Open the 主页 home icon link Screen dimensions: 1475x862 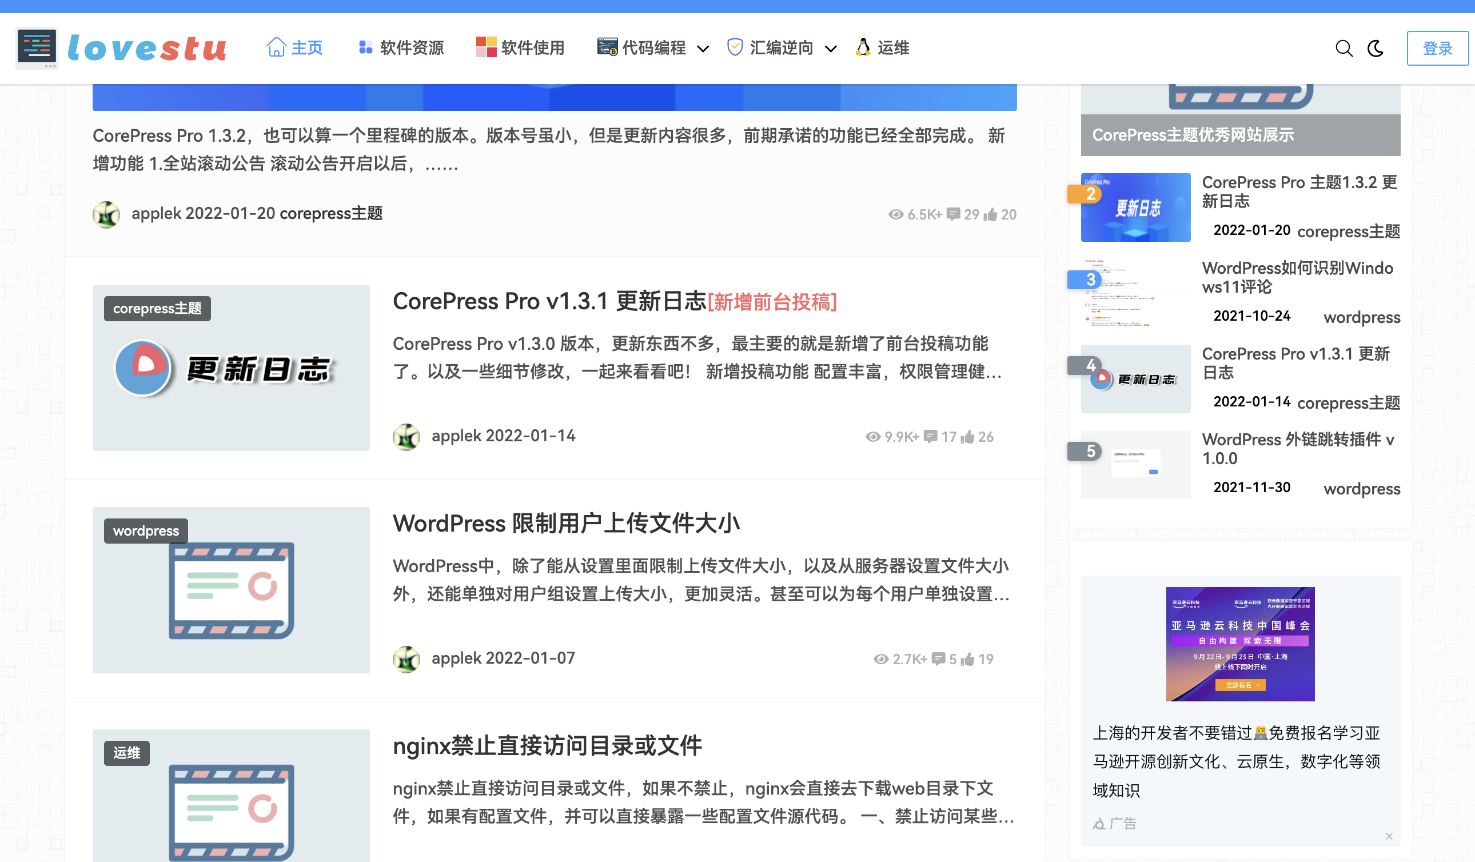[276, 47]
